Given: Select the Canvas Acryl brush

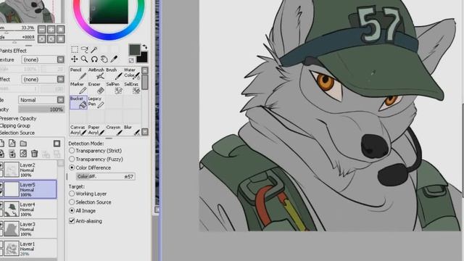Looking at the screenshot, I should tap(78, 130).
